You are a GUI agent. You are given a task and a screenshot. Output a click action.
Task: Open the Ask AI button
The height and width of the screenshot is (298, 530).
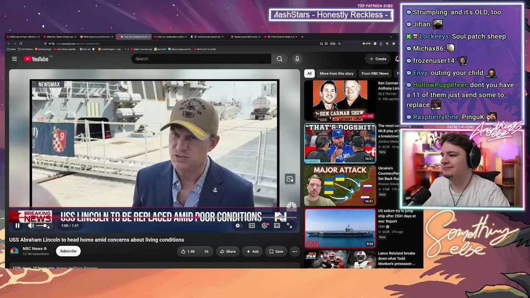[x=253, y=251]
